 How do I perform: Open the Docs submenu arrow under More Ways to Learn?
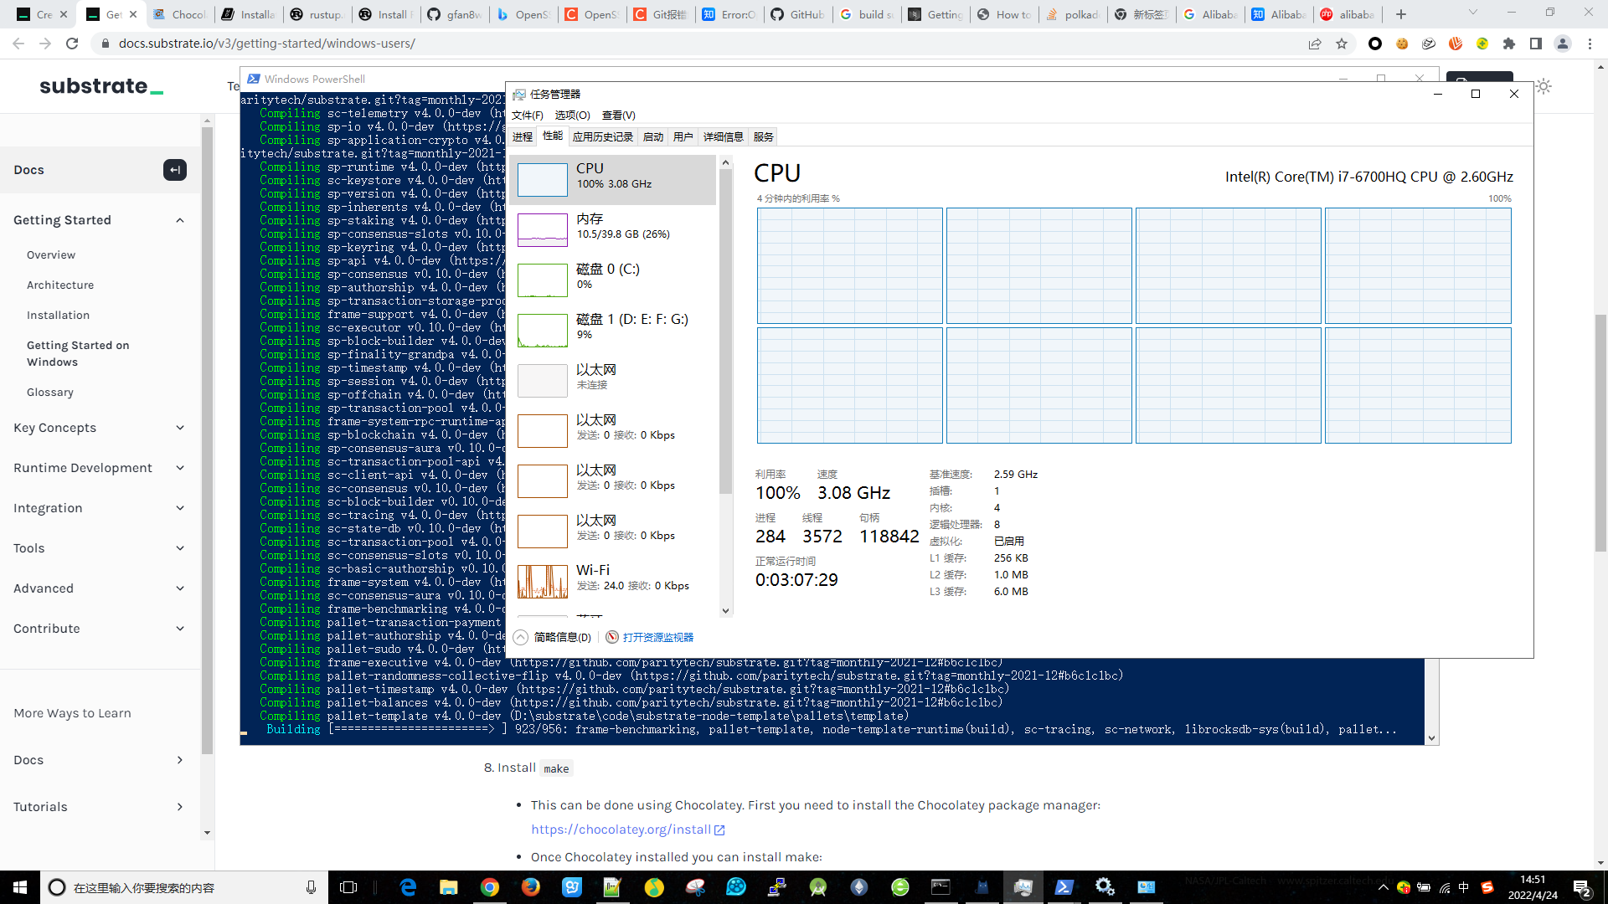point(180,760)
